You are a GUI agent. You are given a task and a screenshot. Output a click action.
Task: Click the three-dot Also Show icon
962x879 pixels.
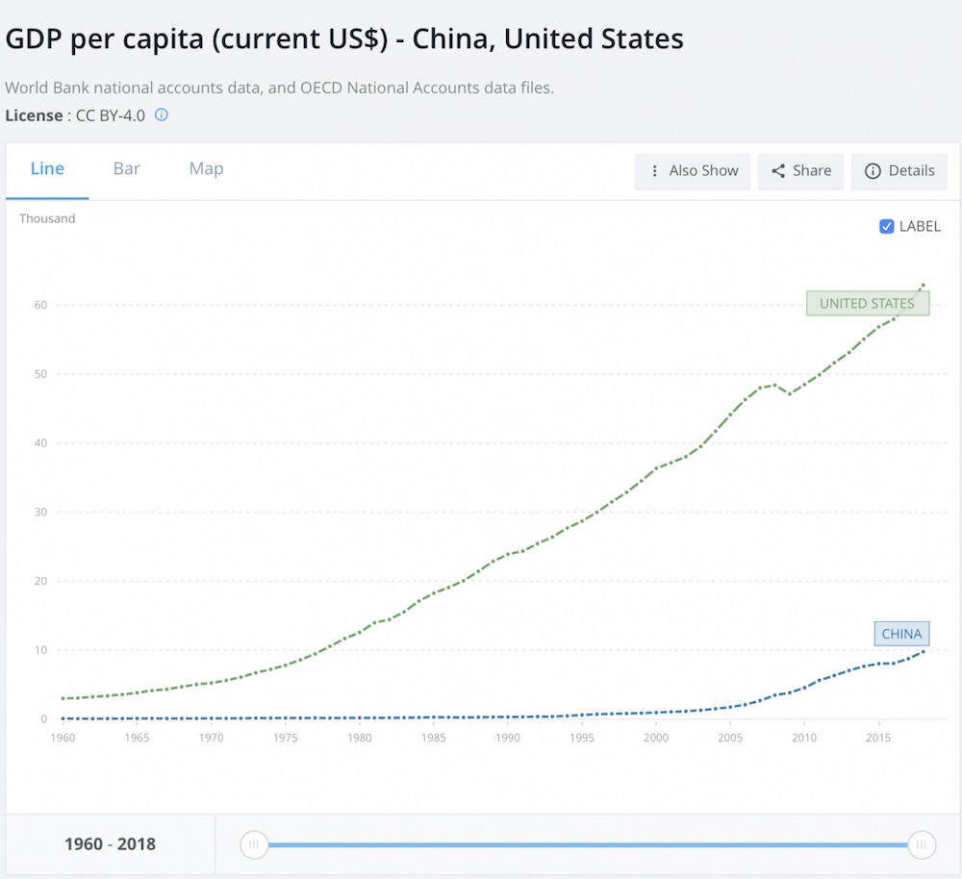pyautogui.click(x=655, y=170)
